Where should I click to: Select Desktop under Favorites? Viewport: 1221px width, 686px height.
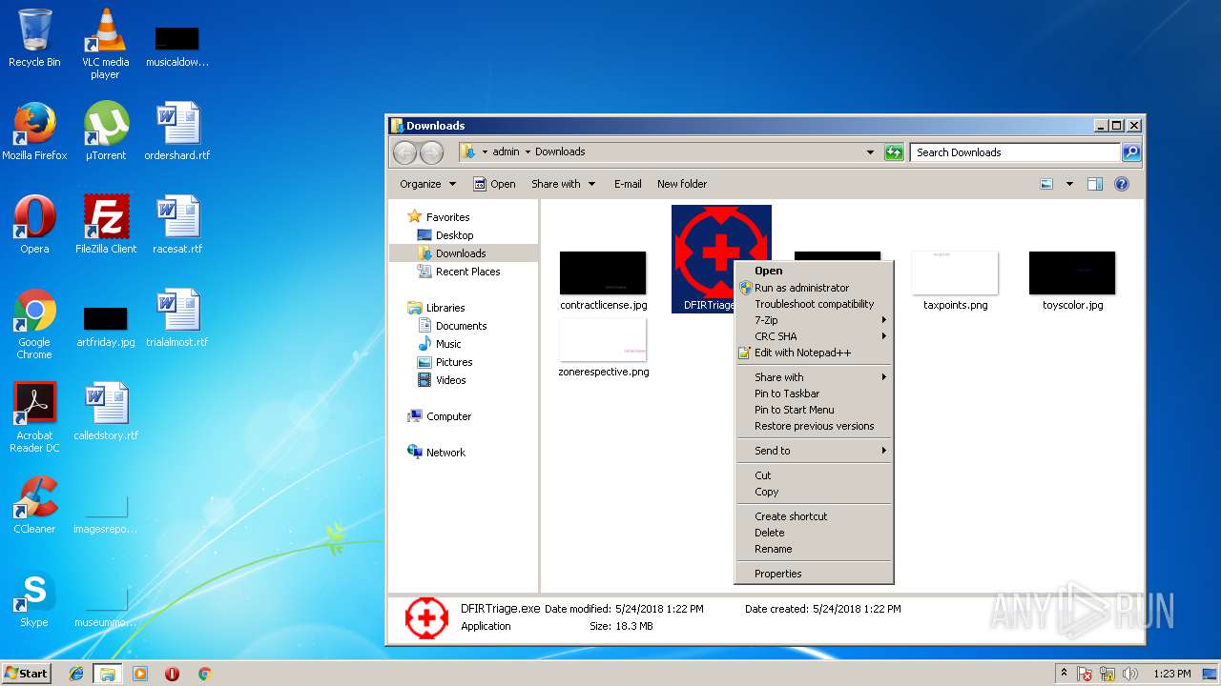click(454, 235)
